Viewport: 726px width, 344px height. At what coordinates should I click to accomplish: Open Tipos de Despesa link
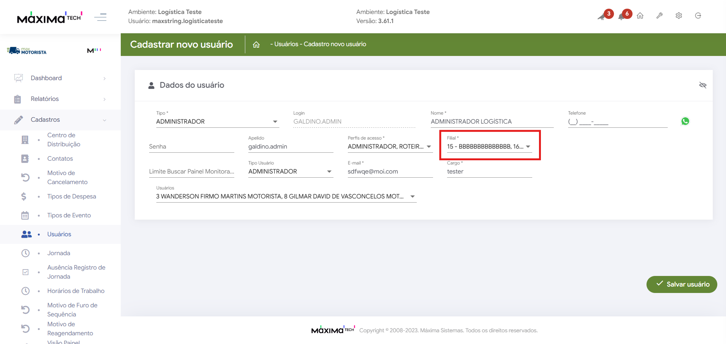click(x=72, y=197)
